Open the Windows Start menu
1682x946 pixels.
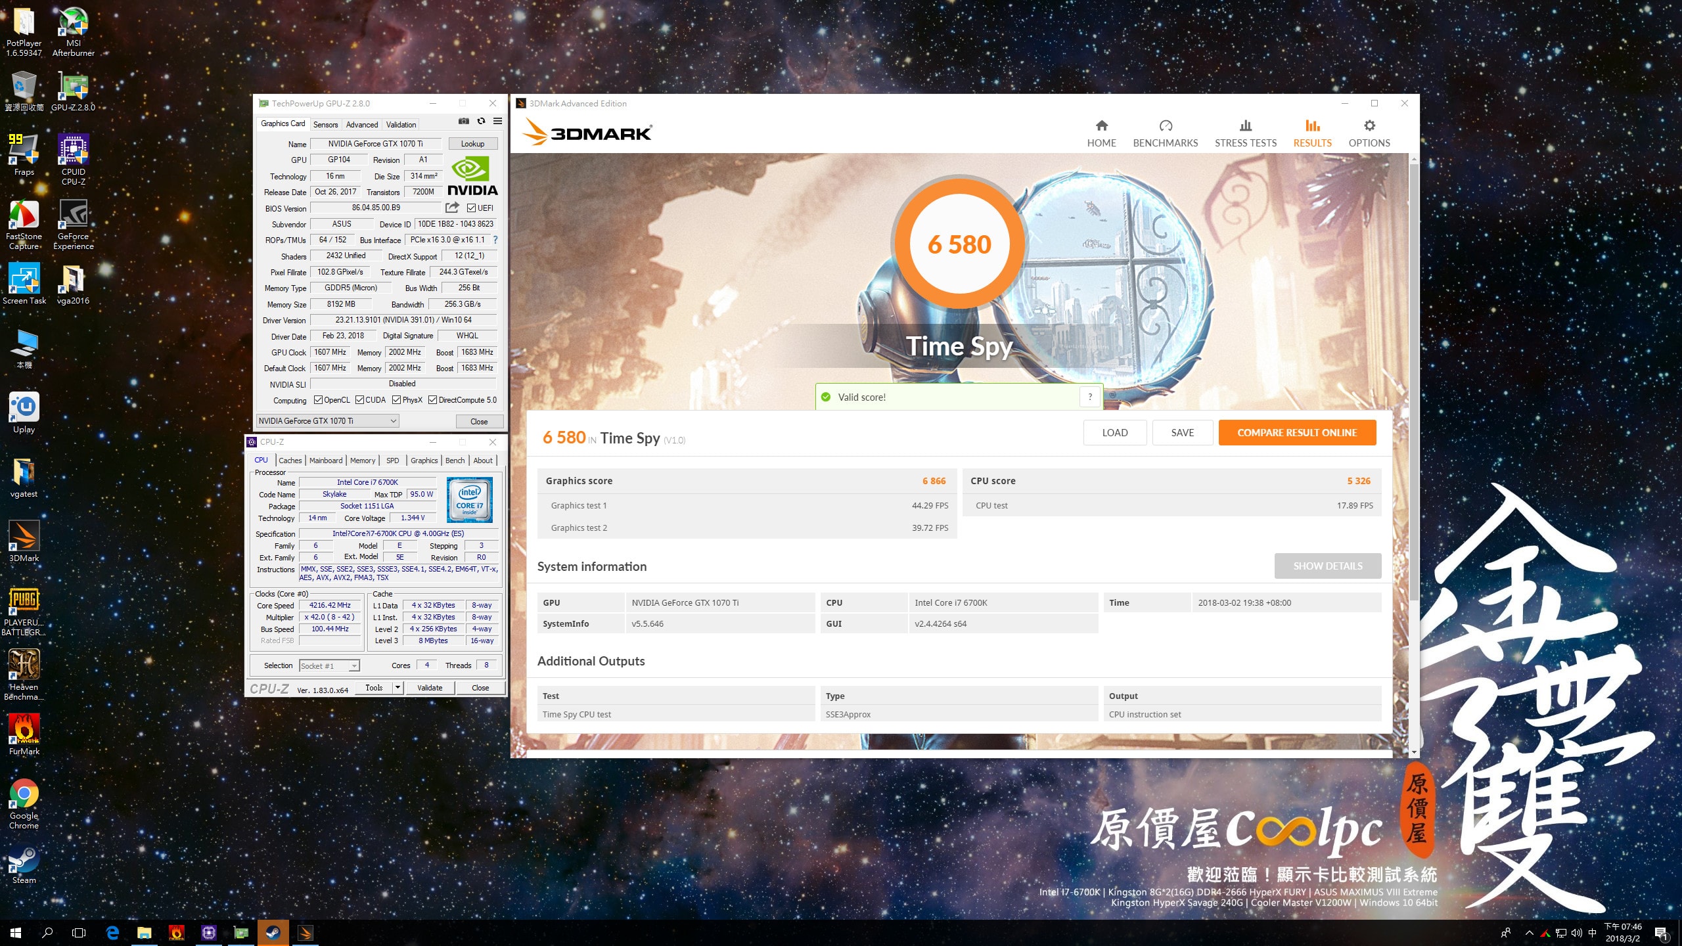tap(16, 933)
